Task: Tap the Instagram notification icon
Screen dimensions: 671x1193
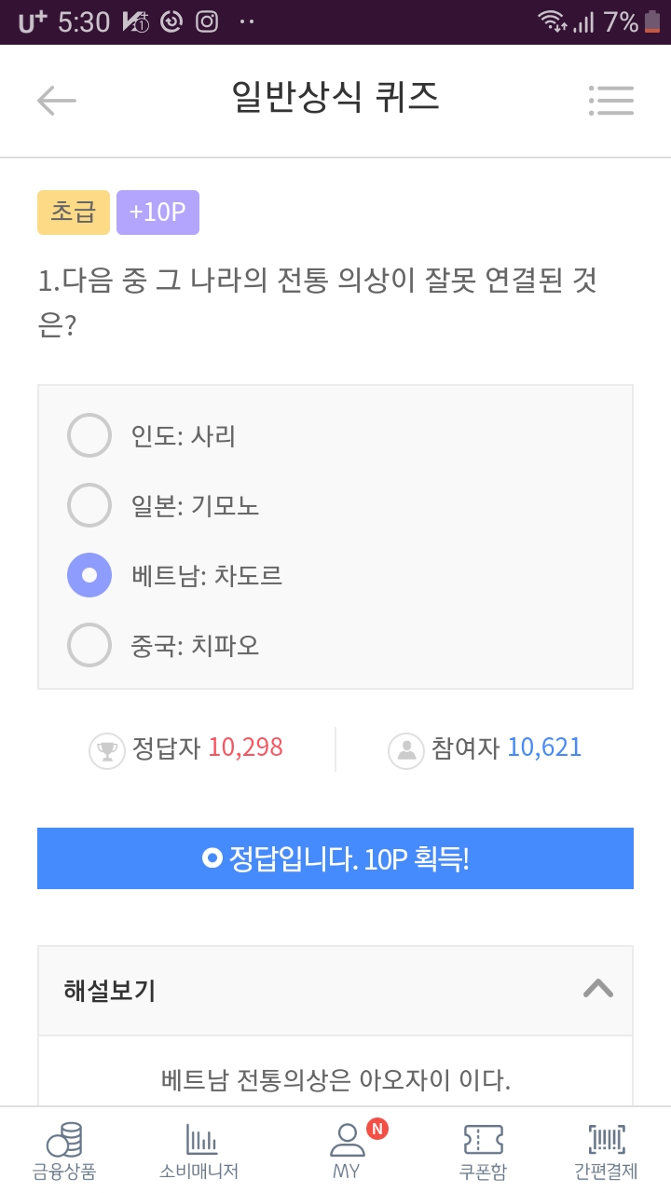Action: (x=207, y=21)
